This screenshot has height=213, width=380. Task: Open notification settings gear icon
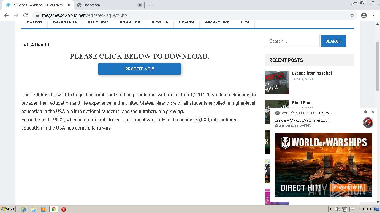point(366,112)
